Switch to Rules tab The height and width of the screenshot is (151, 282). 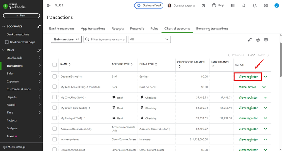[154, 29]
